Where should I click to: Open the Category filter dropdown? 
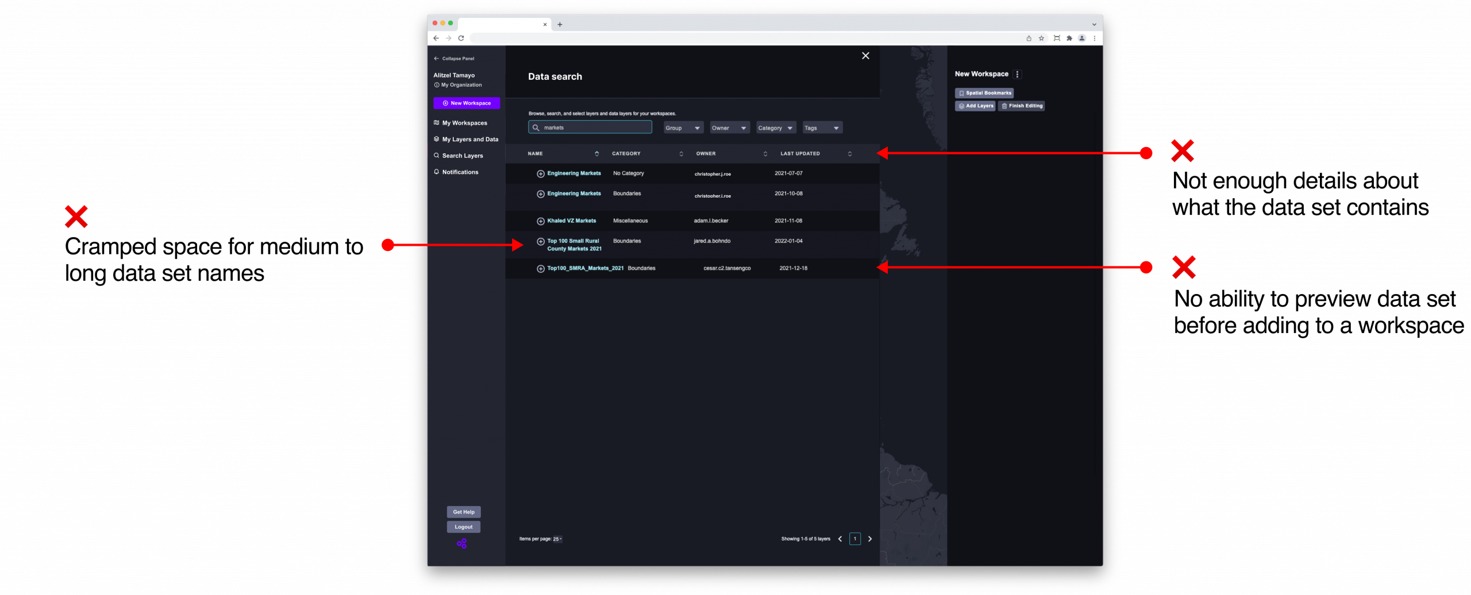pyautogui.click(x=775, y=128)
